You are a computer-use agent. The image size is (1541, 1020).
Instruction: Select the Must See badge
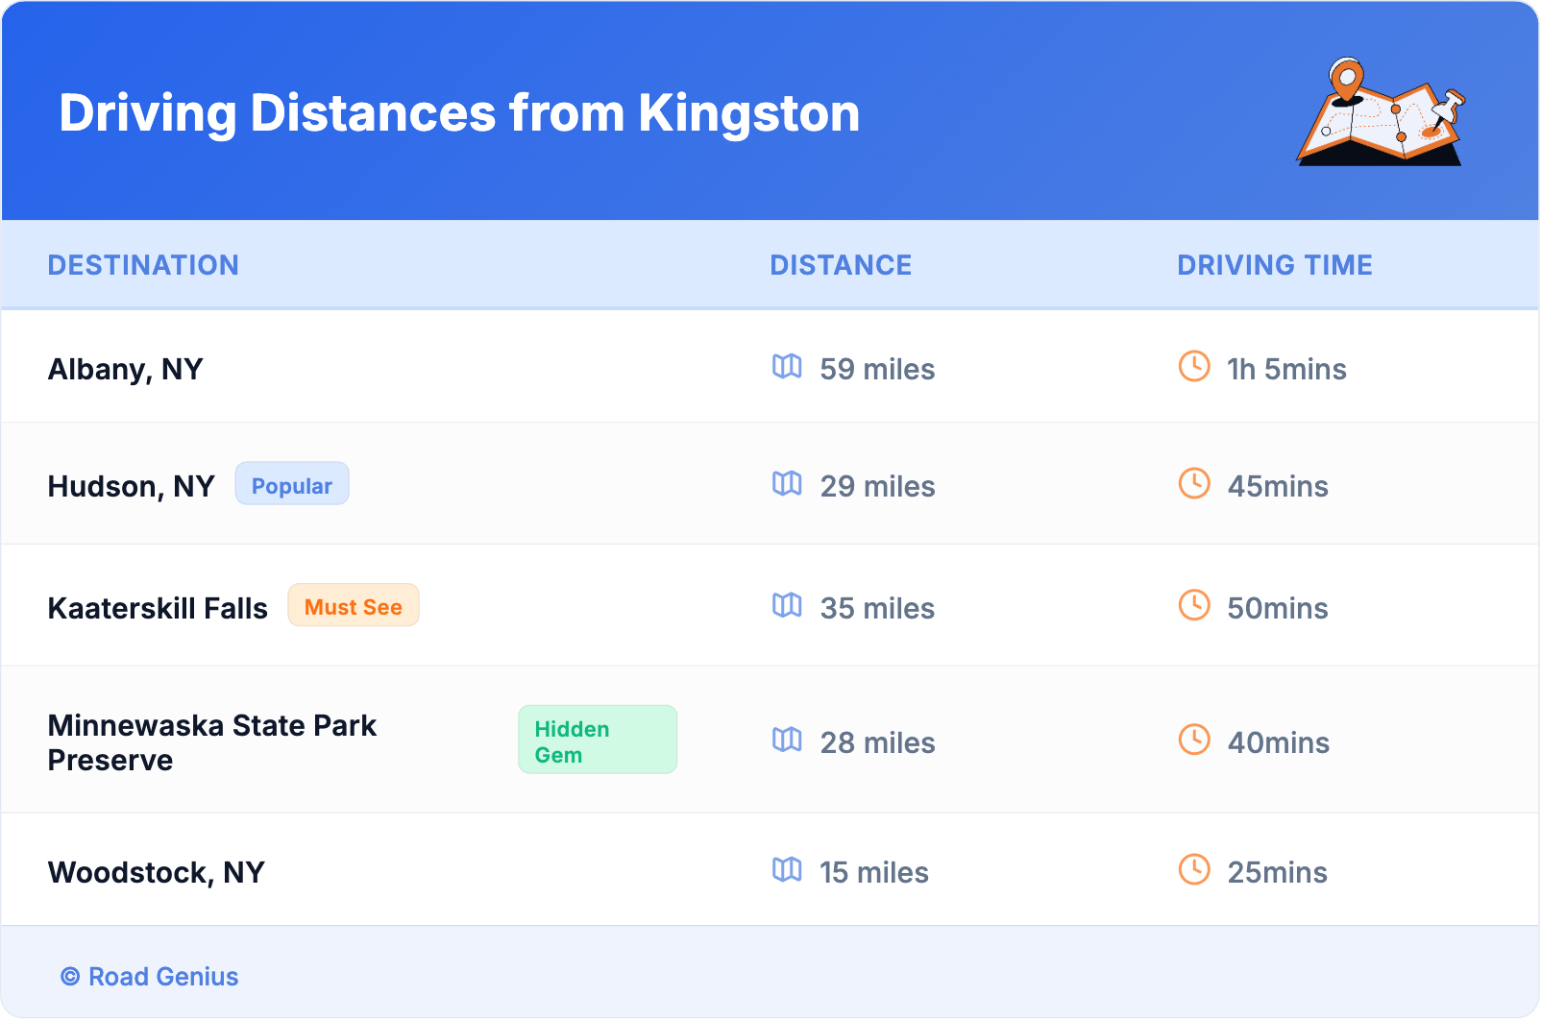[354, 606]
